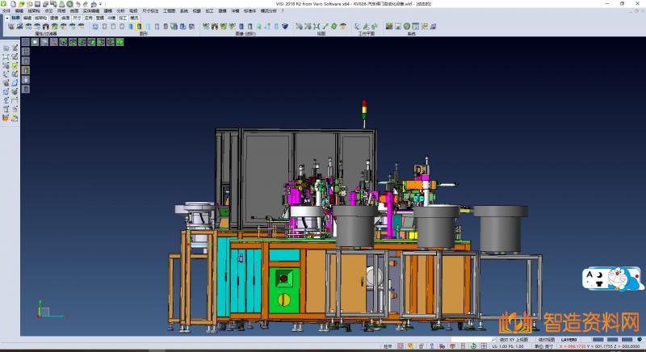This screenshot has width=646, height=352.
Task: Click the green round icon in 系统 group
Action: [408, 27]
